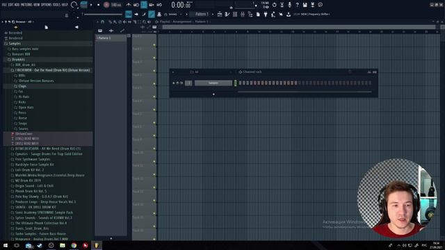
Task: Click the plugin picker plug icon
Action: coord(266,14)
